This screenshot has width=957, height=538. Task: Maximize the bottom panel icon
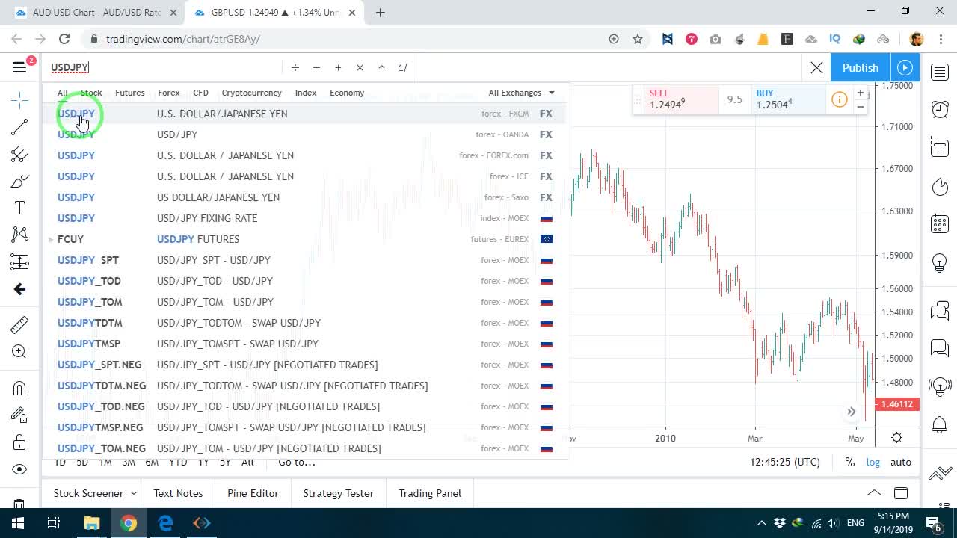(901, 493)
